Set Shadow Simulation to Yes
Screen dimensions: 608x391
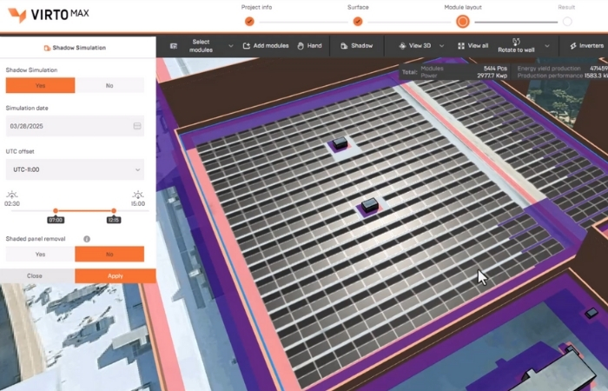tap(40, 85)
